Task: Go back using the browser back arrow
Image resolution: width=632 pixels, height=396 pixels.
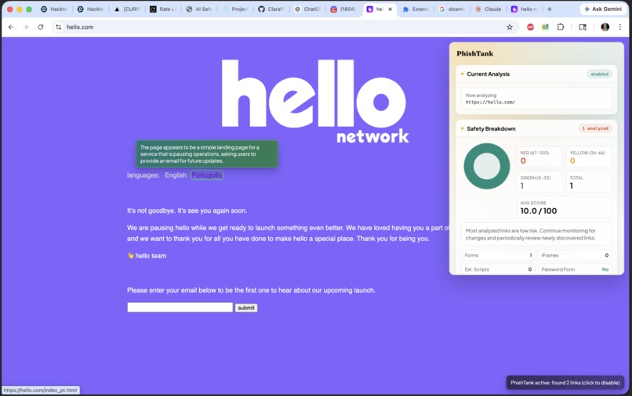Action: [x=11, y=27]
